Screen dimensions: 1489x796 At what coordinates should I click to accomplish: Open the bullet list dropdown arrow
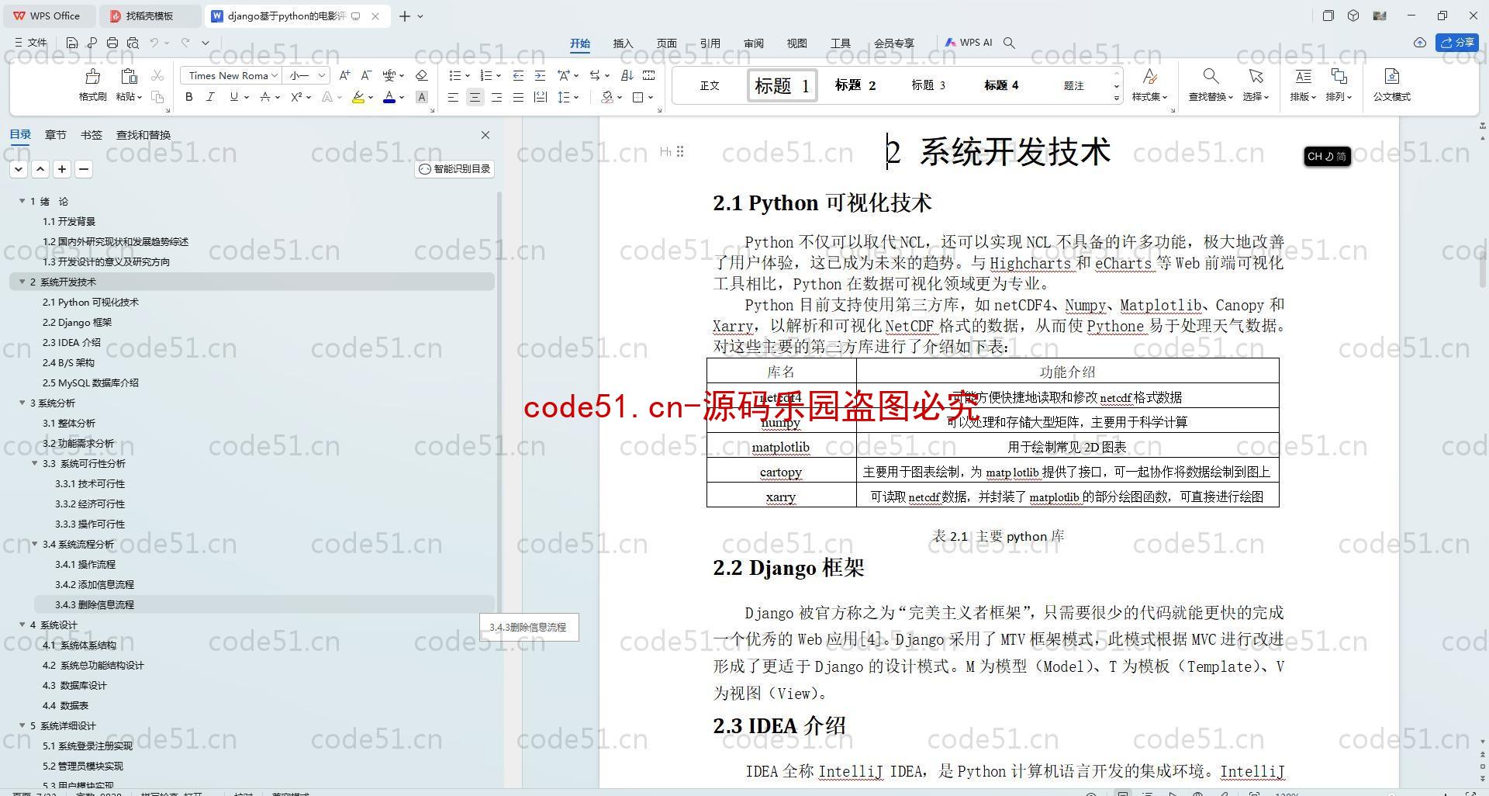tap(468, 76)
